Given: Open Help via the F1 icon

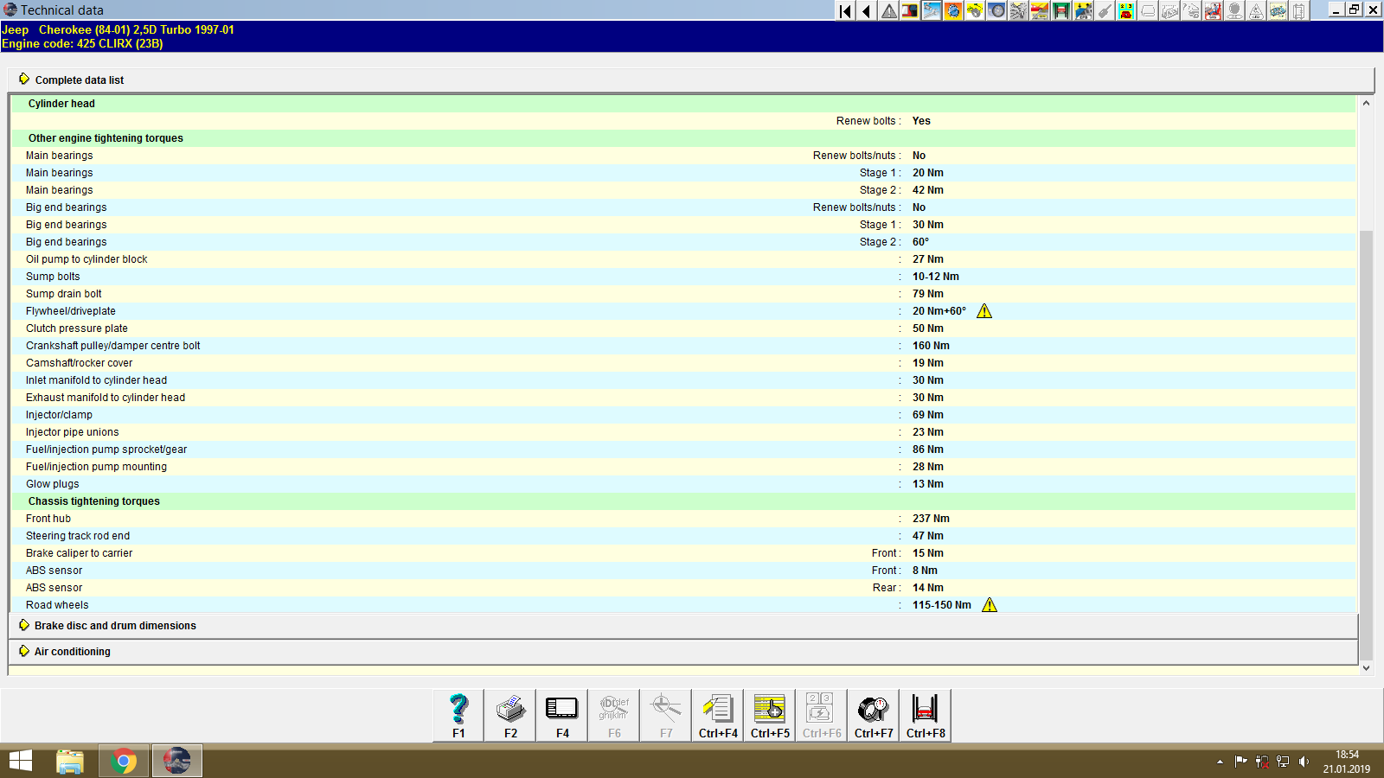Looking at the screenshot, I should (458, 714).
